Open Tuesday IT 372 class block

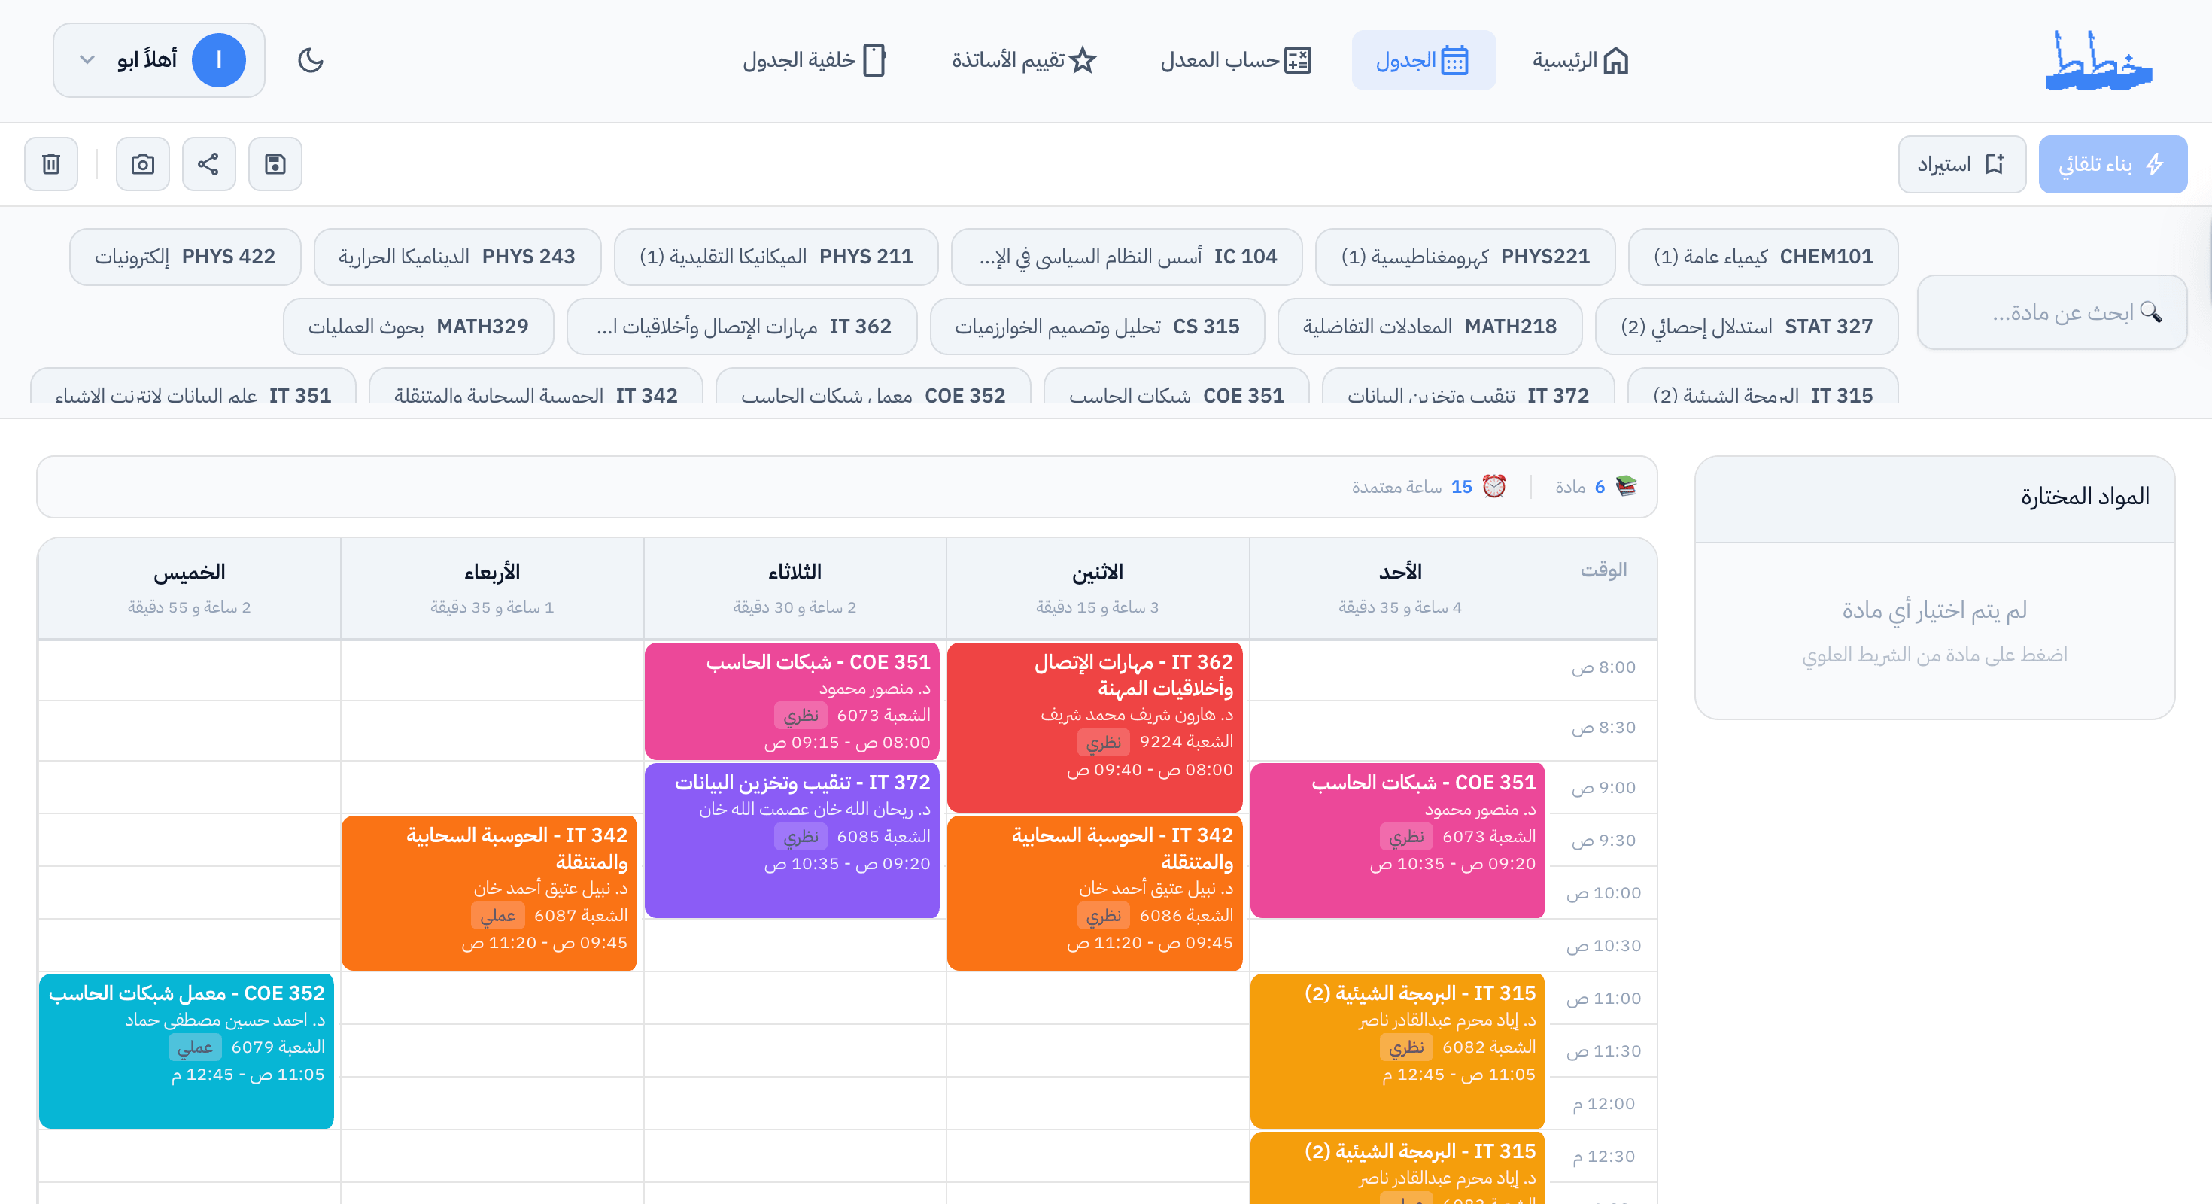[x=792, y=840]
